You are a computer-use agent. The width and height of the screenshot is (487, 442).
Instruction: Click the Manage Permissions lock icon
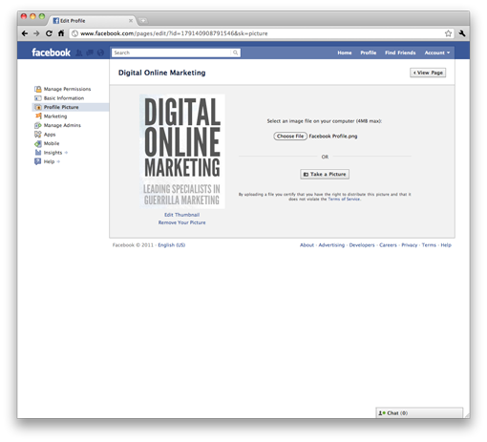38,89
